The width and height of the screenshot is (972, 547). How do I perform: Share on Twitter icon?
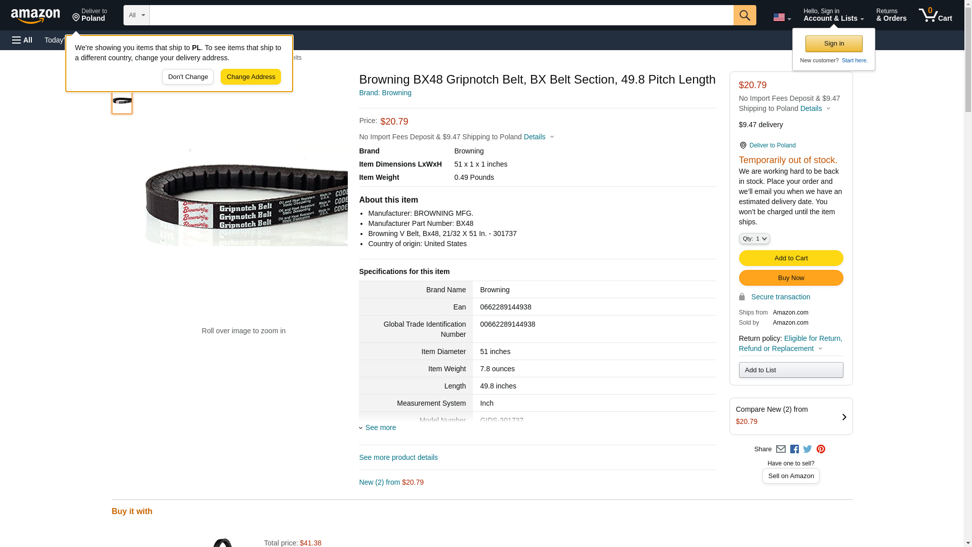coord(807,449)
